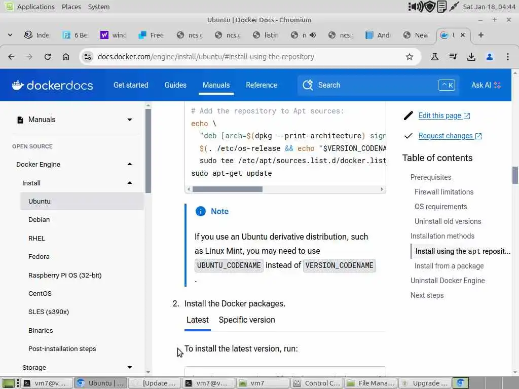Image resolution: width=519 pixels, height=389 pixels.
Task: Click the page vertical scrollbar thumb
Action: click(x=515, y=175)
